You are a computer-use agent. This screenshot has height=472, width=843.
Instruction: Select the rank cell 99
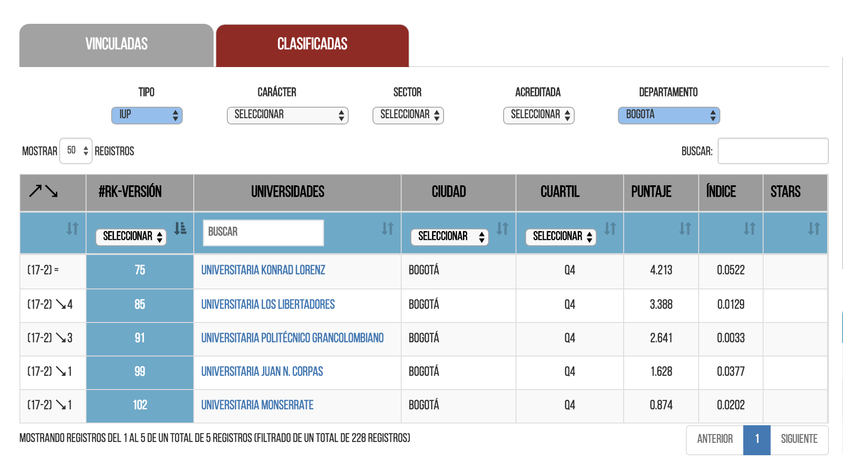coord(140,372)
